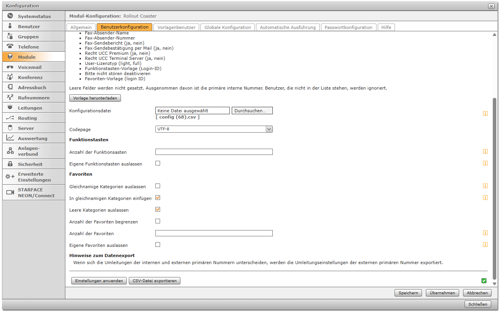Screen dimensions: 501x313
Task: Click Vorlage herunterladen button
Action: (95, 98)
